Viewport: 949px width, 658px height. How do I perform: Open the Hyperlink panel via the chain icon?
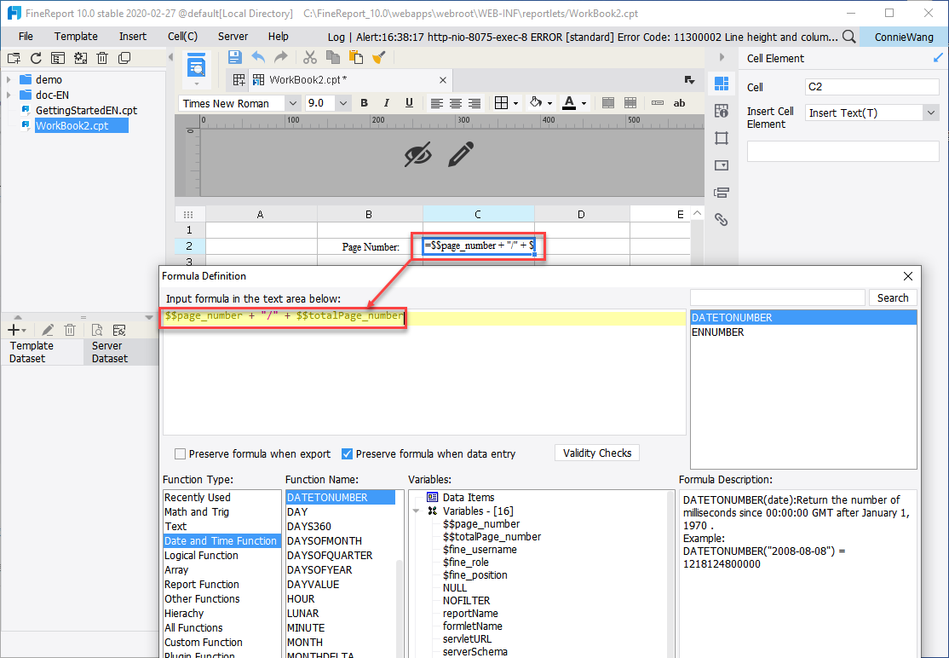click(x=721, y=219)
